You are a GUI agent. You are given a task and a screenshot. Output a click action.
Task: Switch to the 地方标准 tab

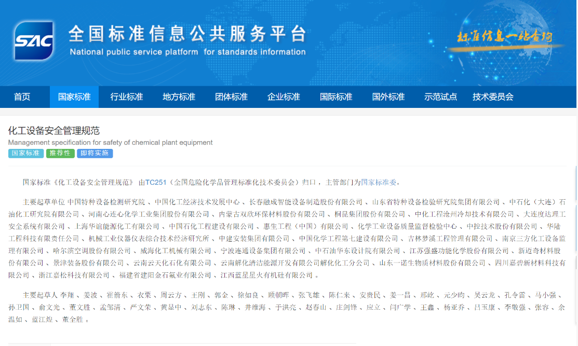pyautogui.click(x=179, y=97)
